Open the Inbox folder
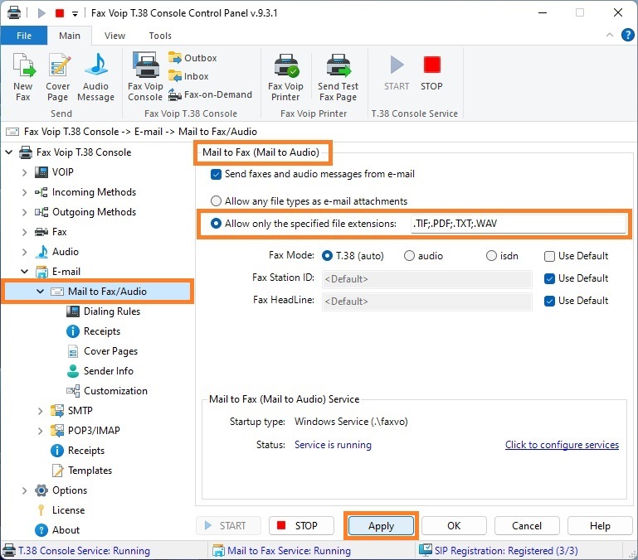The image size is (638, 560). 188,76
